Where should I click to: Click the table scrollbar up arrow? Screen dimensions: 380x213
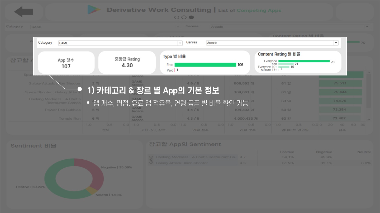click(369, 73)
